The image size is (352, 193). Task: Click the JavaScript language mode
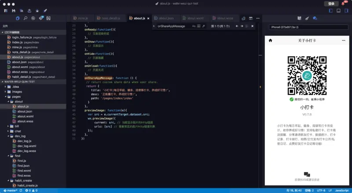click(x=342, y=190)
